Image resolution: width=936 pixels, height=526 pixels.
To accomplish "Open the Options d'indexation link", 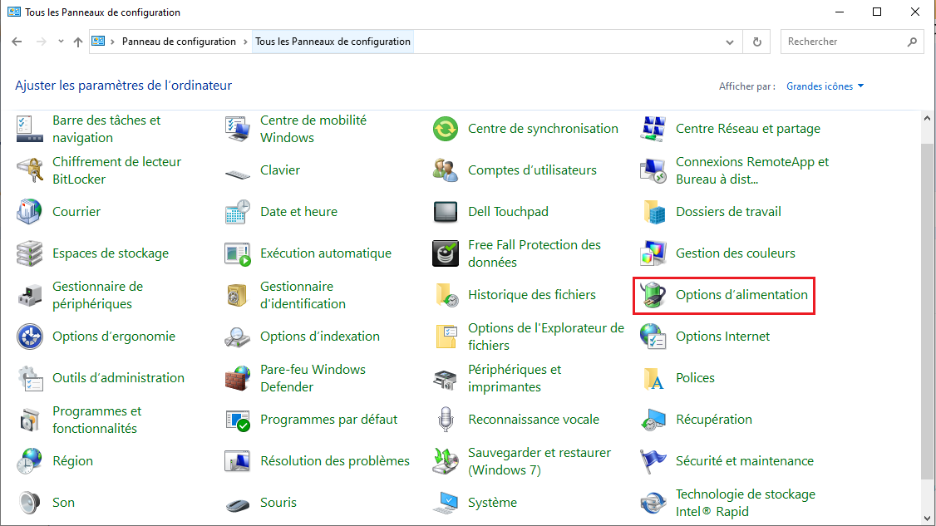I will click(320, 337).
